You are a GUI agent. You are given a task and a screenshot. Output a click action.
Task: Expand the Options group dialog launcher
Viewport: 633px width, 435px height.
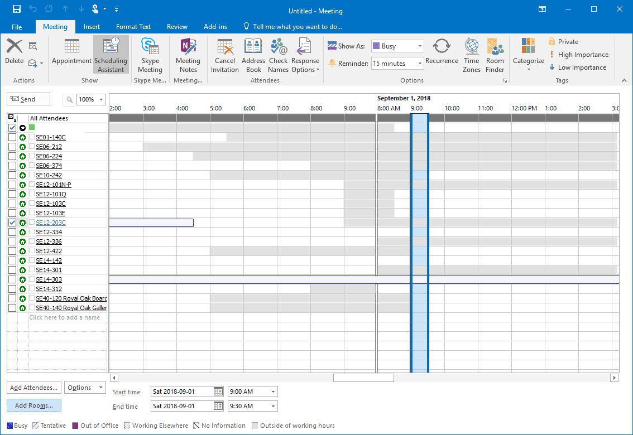[x=505, y=81]
